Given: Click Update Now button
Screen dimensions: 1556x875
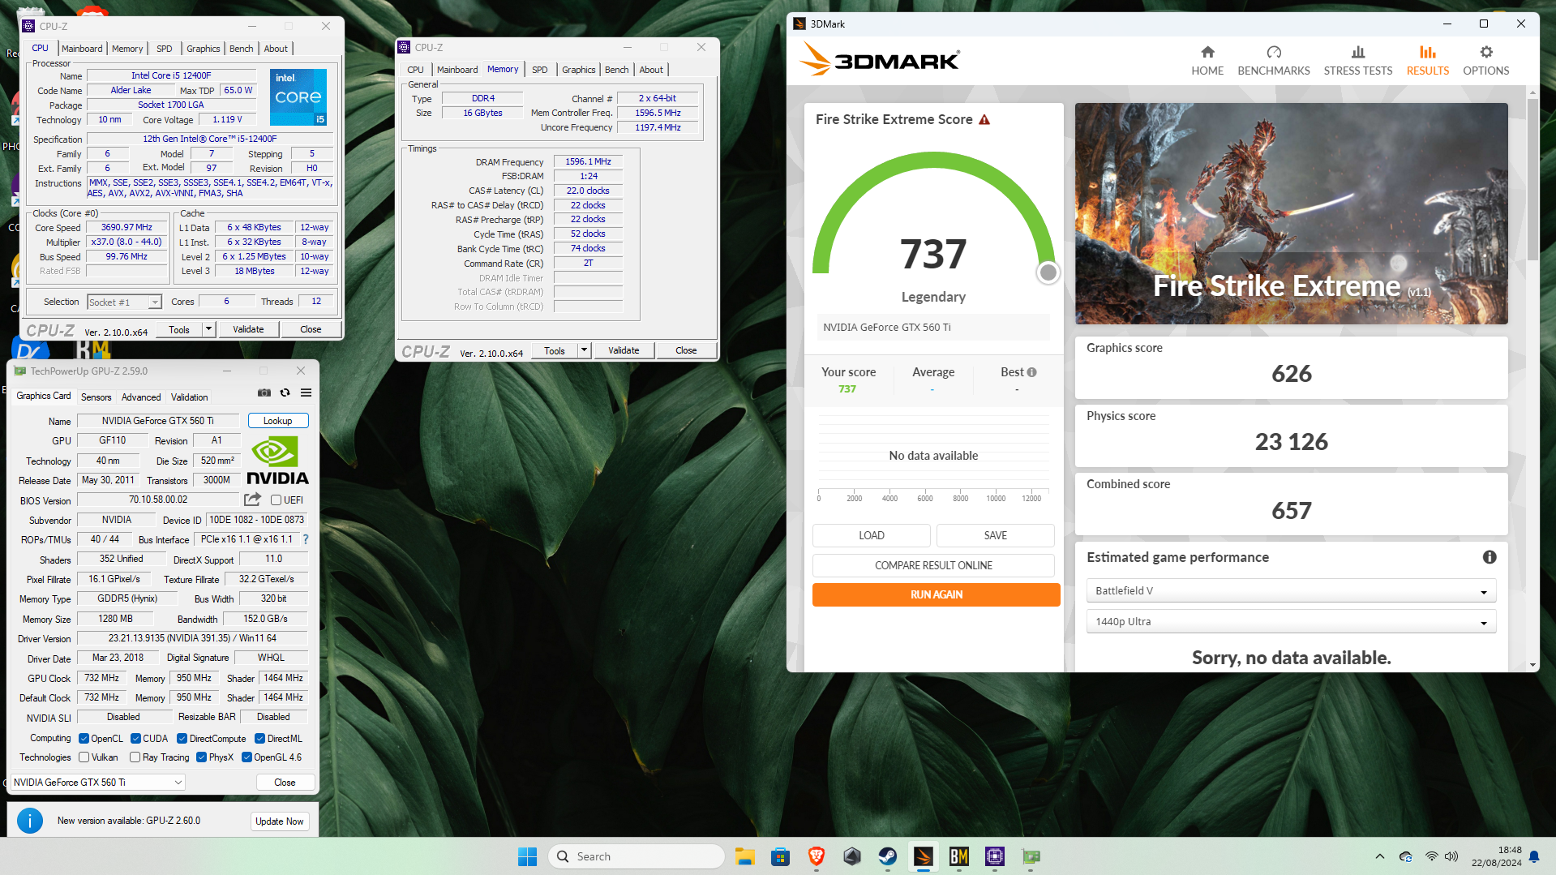Looking at the screenshot, I should pyautogui.click(x=279, y=821).
